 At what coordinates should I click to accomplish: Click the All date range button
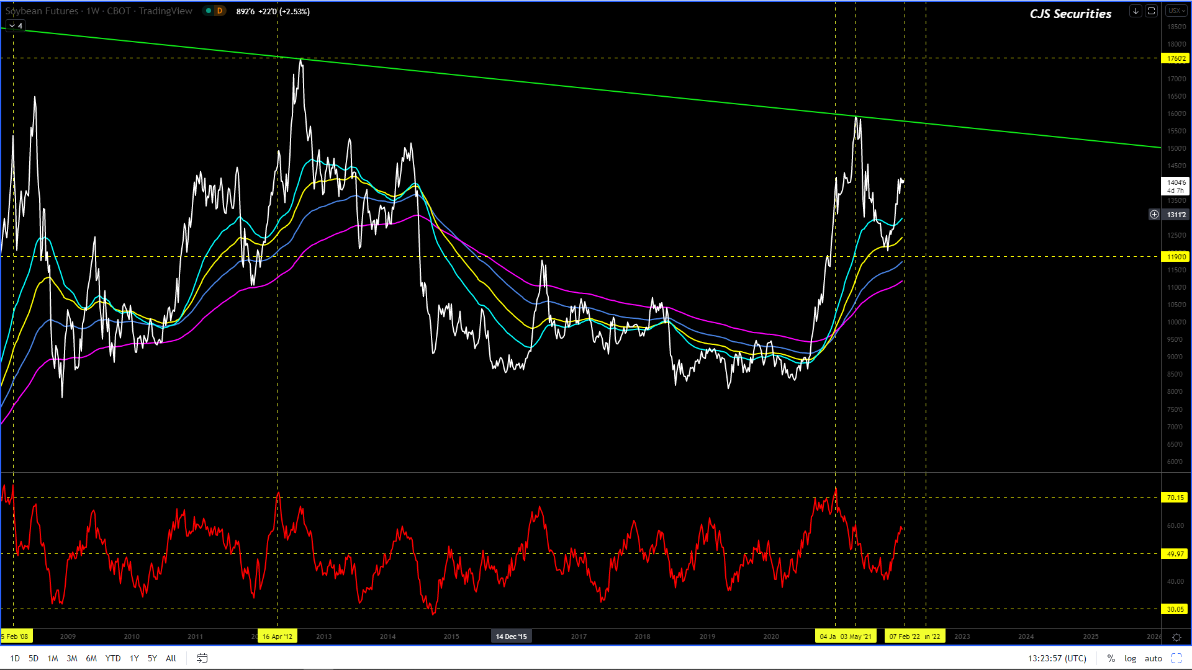click(171, 658)
